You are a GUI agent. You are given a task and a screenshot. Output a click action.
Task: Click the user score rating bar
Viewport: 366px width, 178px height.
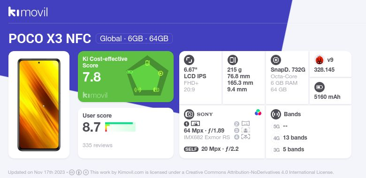120,127
